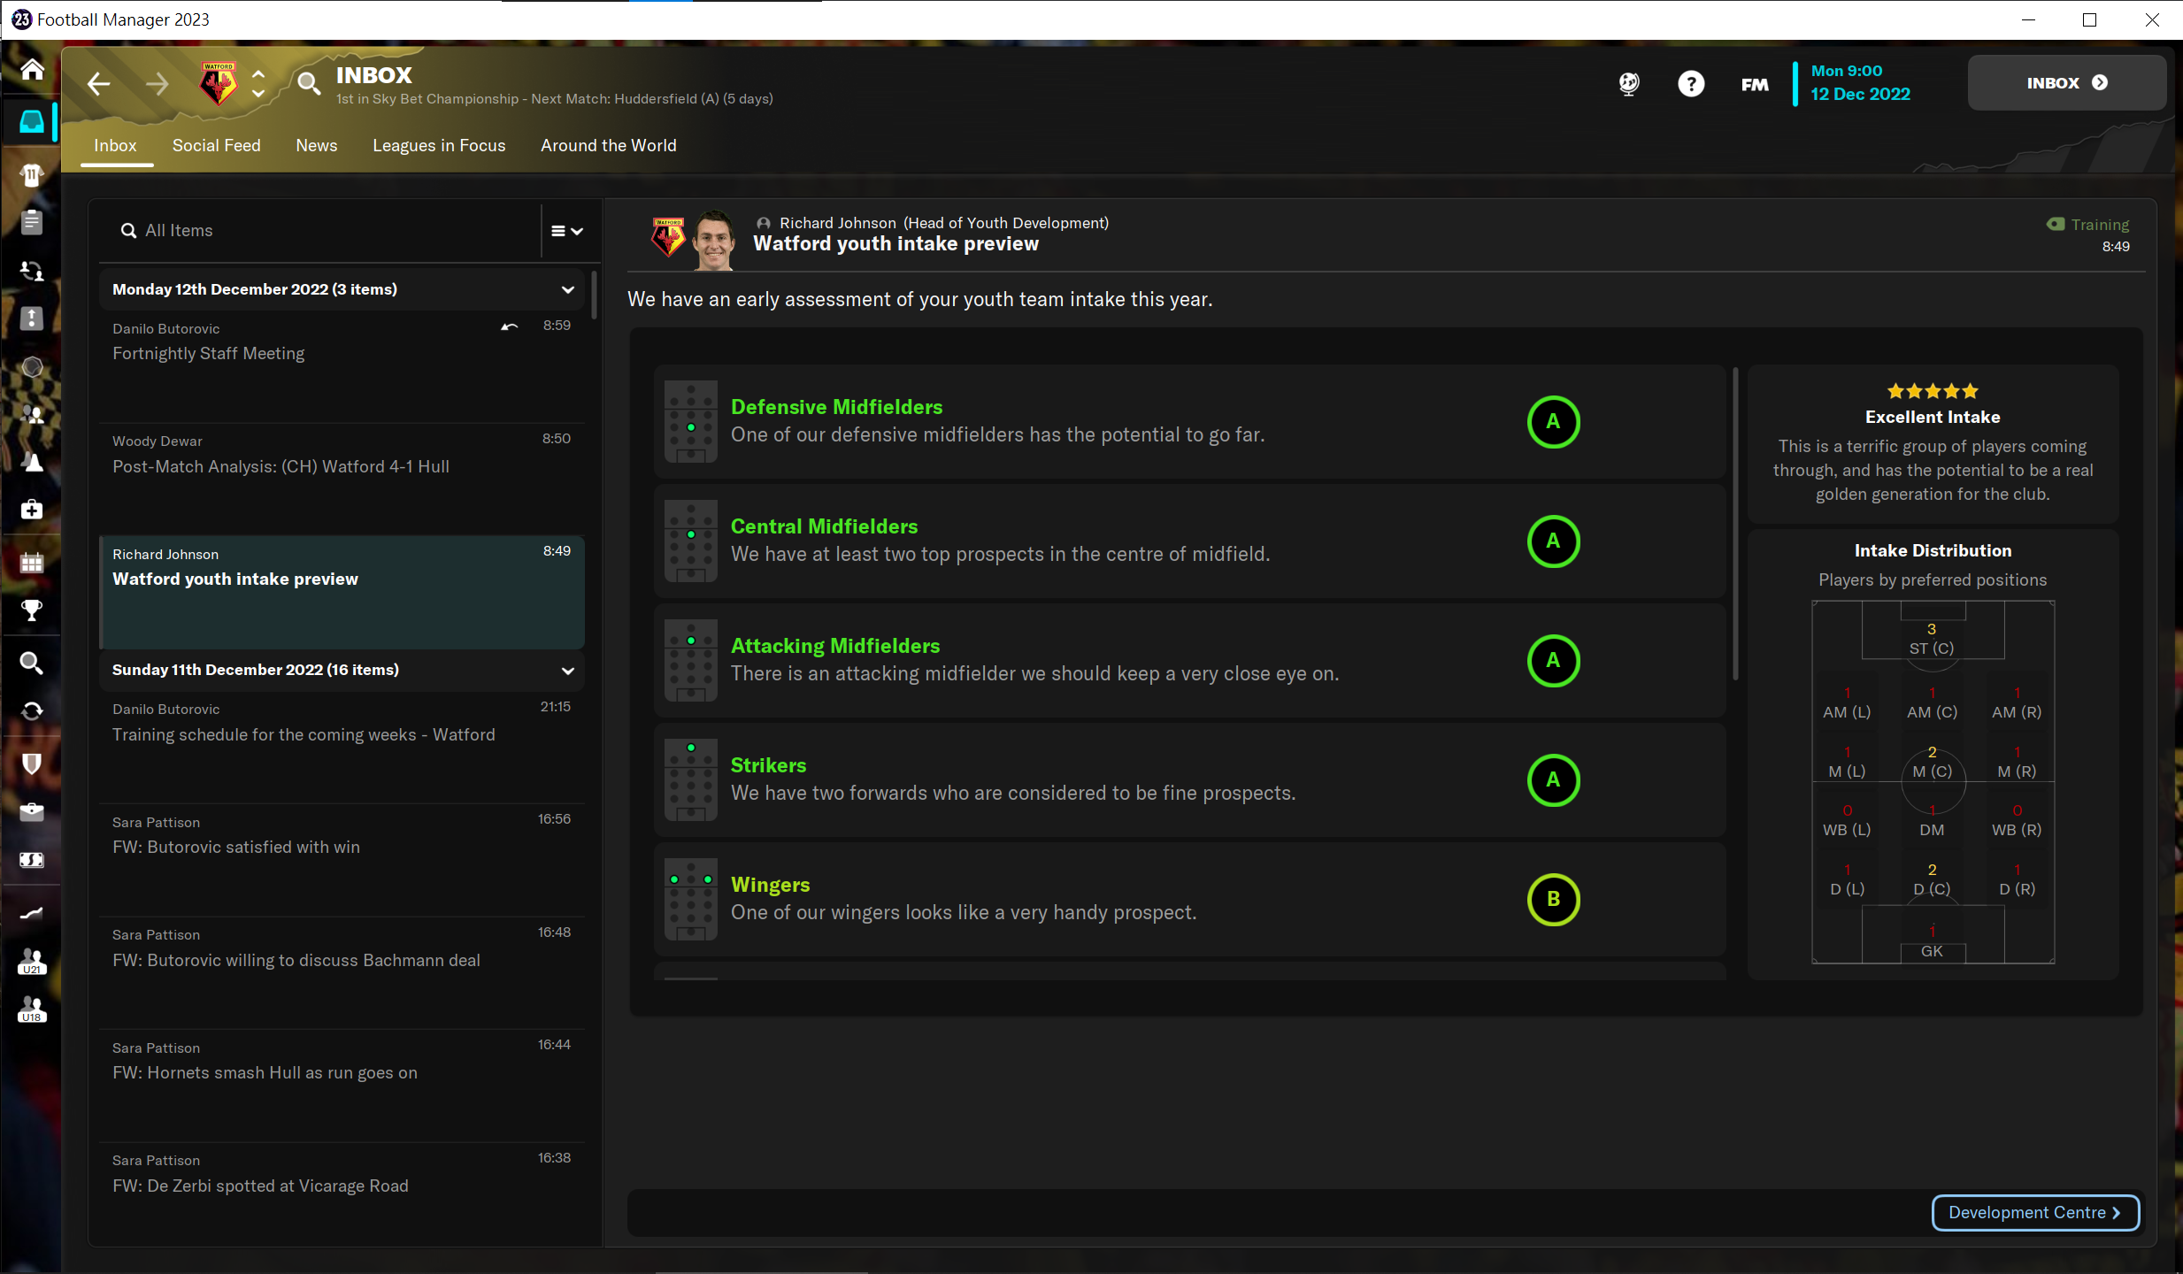This screenshot has height=1274, width=2183.
Task: Open the Attacking Midfielders heading
Action: pos(835,646)
